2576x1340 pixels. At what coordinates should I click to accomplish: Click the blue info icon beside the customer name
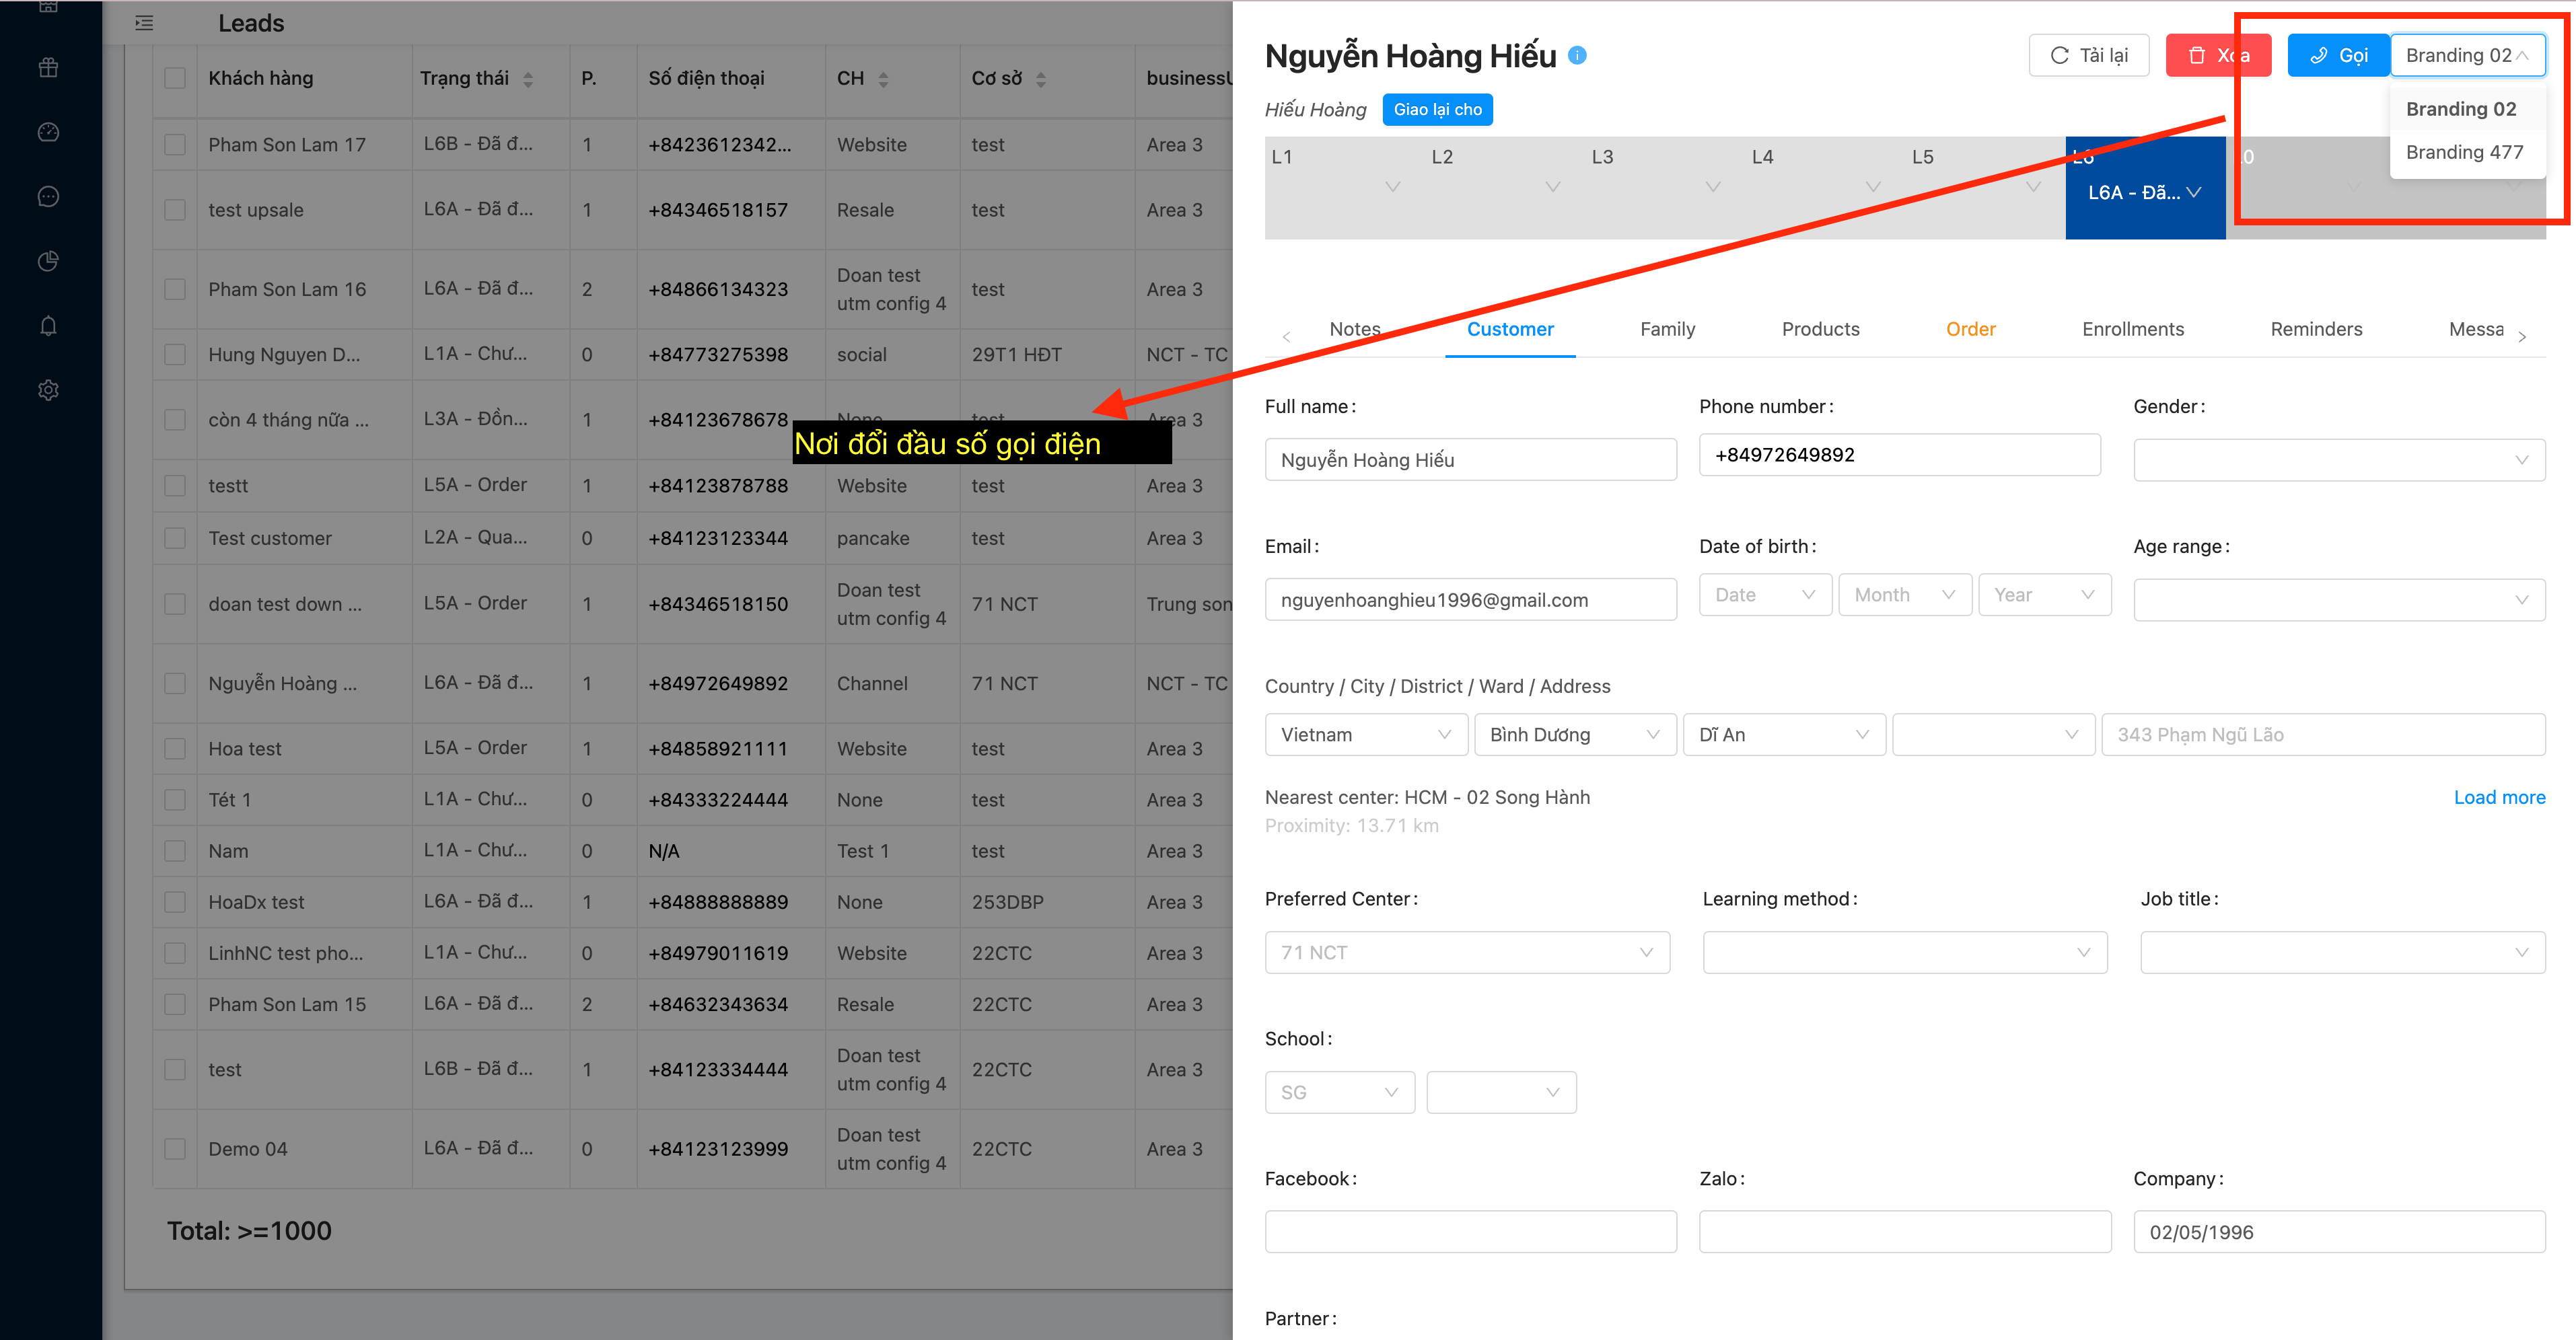coord(1577,56)
